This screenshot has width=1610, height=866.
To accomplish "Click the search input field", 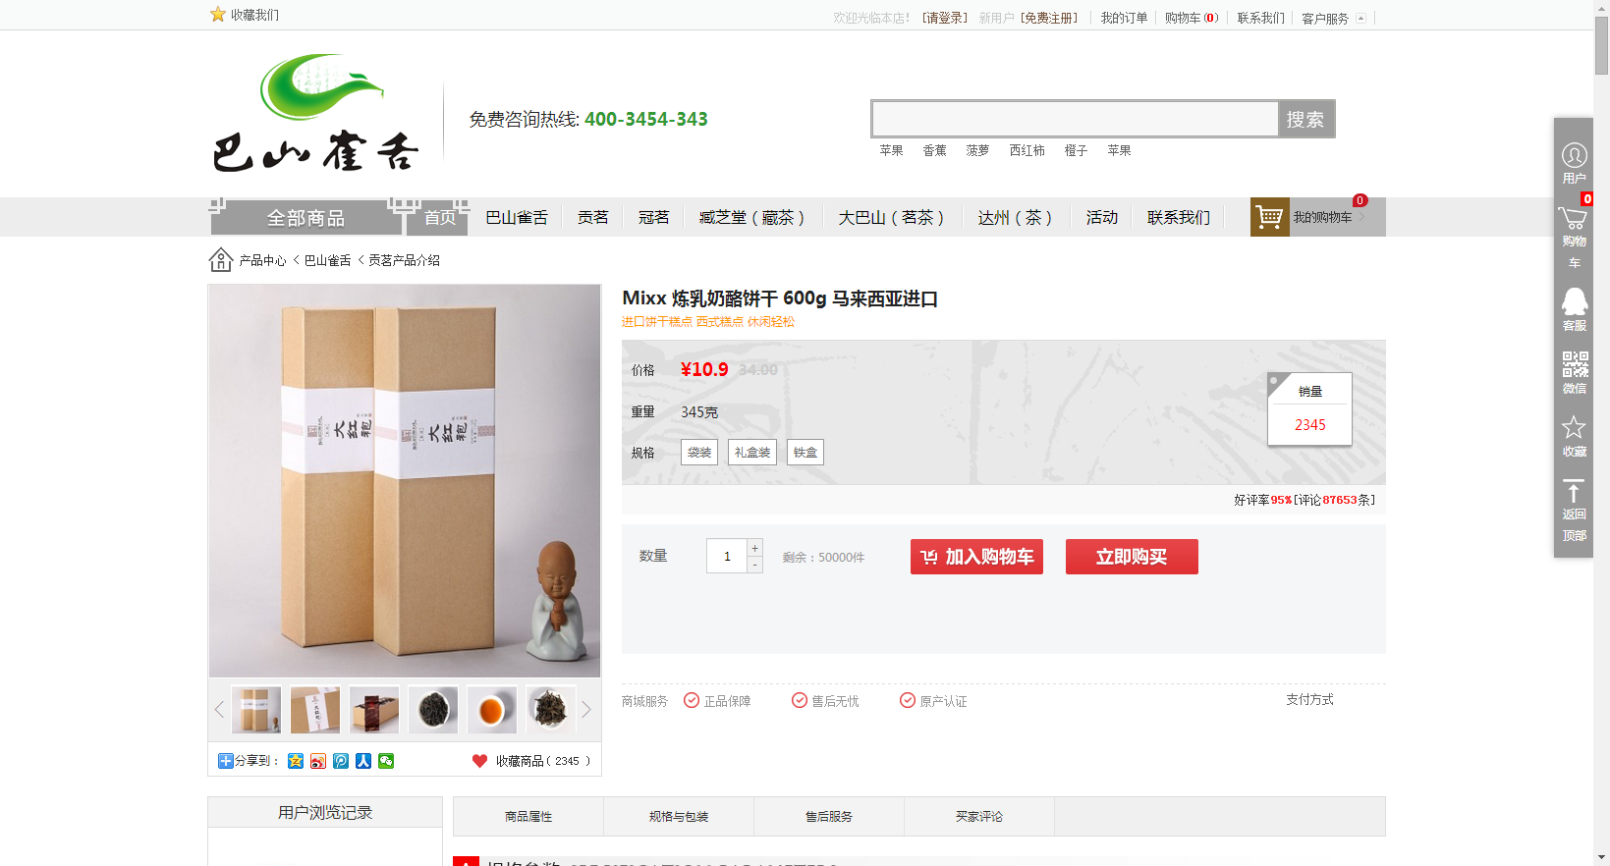I will coord(1075,119).
